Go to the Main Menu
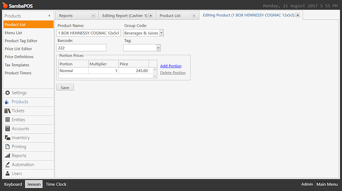342x191 pixels. click(327, 184)
